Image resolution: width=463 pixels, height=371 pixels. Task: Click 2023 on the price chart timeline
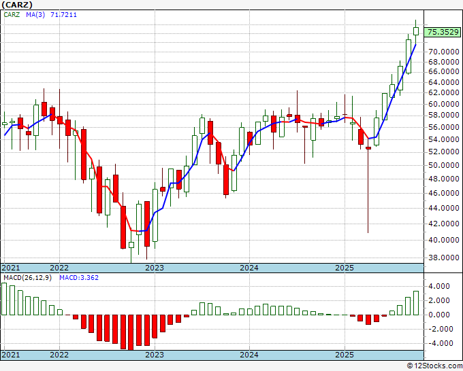pyautogui.click(x=155, y=268)
